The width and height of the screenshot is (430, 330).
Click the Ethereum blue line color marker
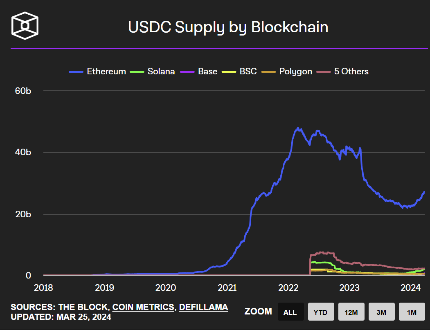(x=76, y=71)
